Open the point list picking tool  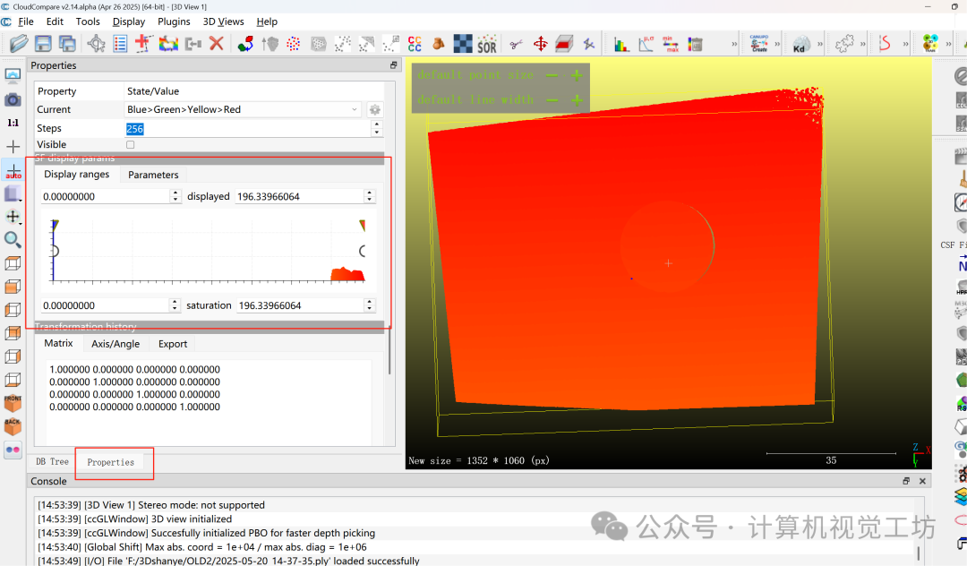pos(120,44)
